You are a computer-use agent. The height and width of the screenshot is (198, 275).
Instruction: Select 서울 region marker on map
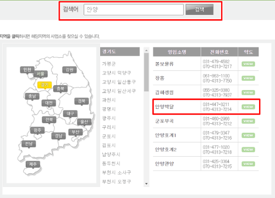pyautogui.click(x=41, y=74)
